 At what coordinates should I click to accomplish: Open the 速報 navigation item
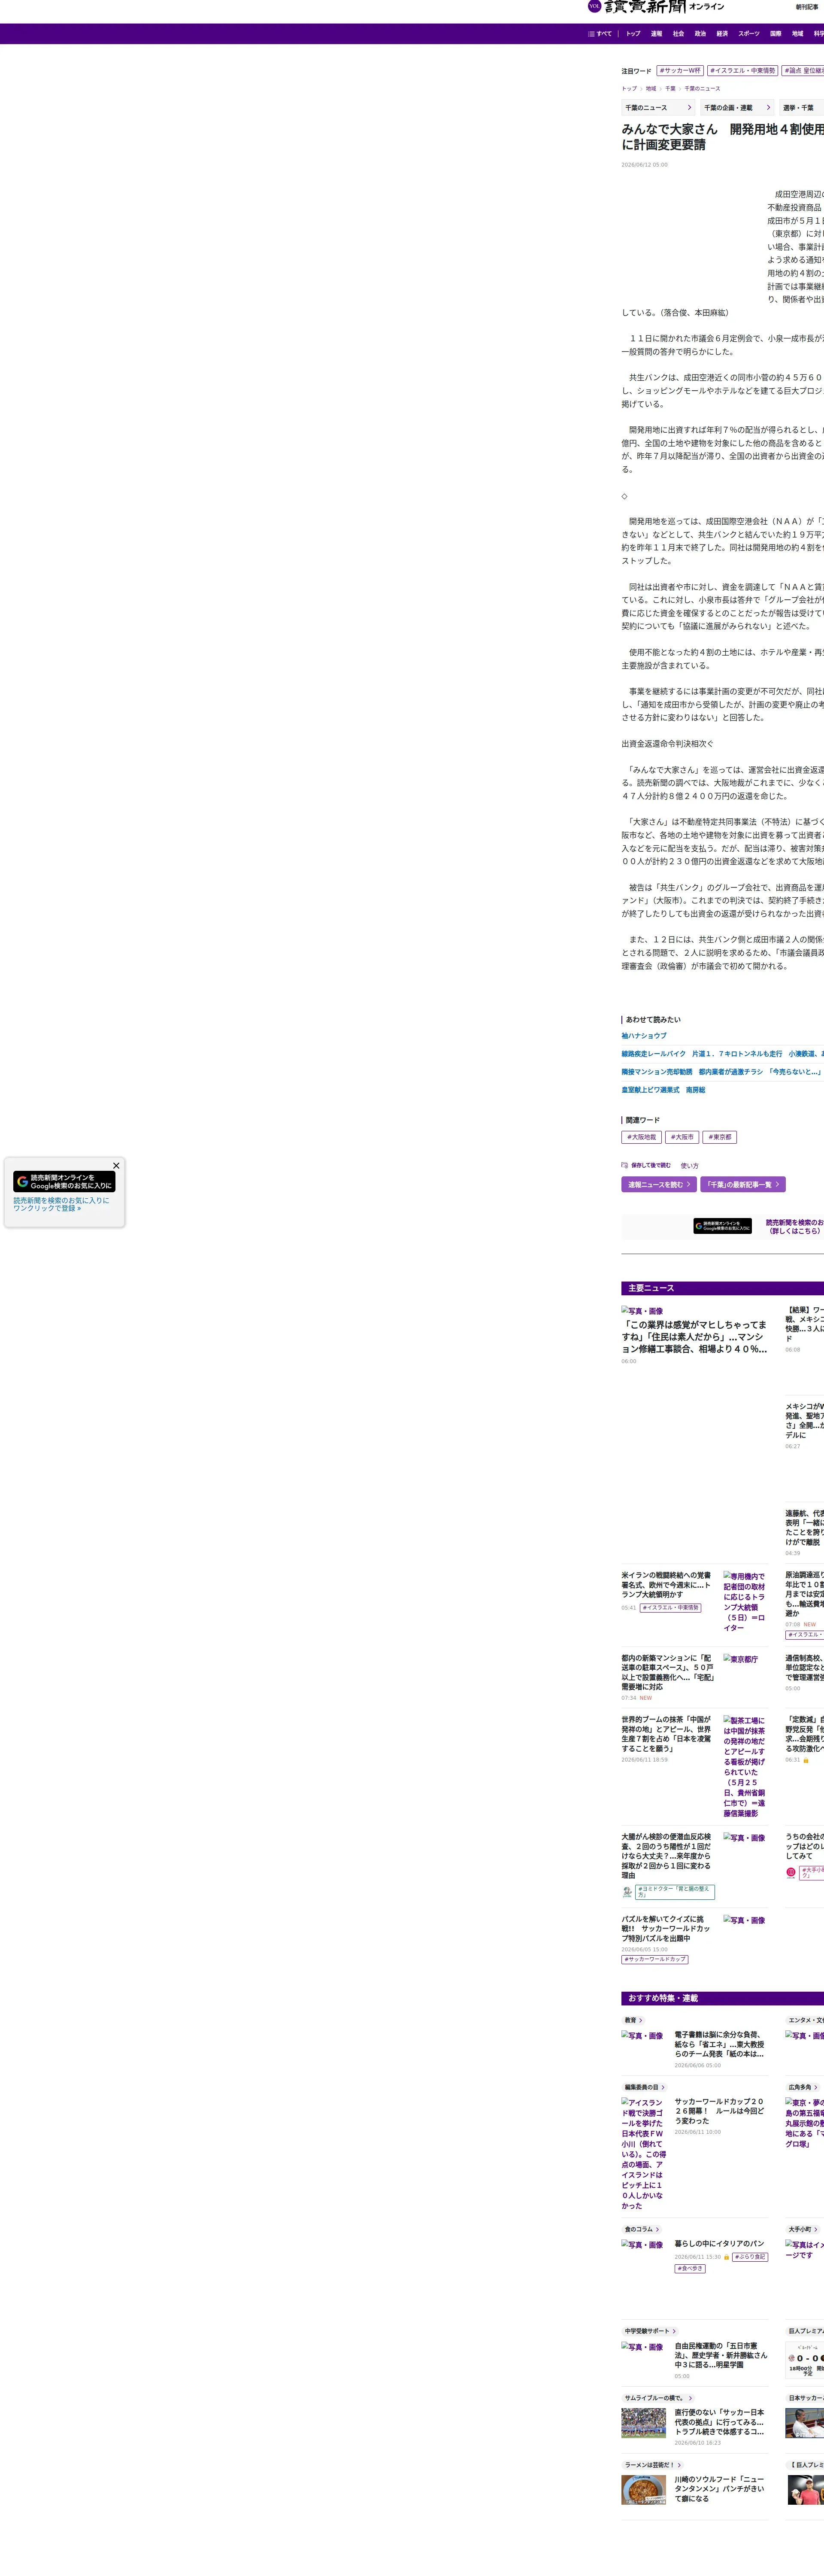pos(656,34)
